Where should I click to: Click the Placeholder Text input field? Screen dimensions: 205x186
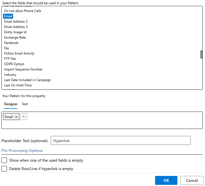tap(120, 141)
